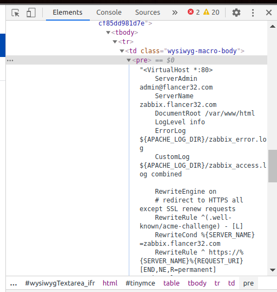Click the CustomLog line
The height and width of the screenshot is (292, 277).
pos(172,157)
